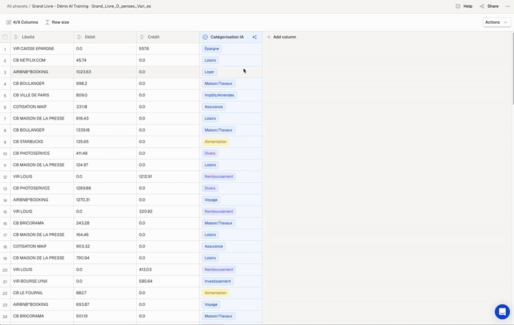Click the Remboursement tag in row 12
The image size is (514, 325).
click(x=218, y=177)
